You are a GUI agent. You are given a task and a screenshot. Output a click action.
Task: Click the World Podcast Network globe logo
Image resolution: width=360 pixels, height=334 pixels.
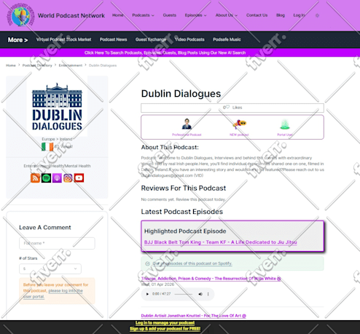(x=21, y=15)
